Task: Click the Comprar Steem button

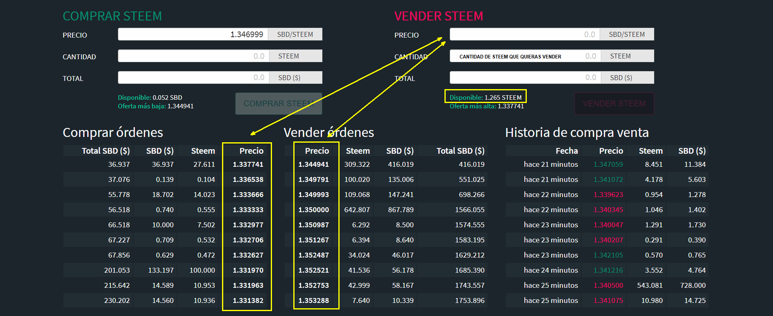Action: [x=279, y=103]
